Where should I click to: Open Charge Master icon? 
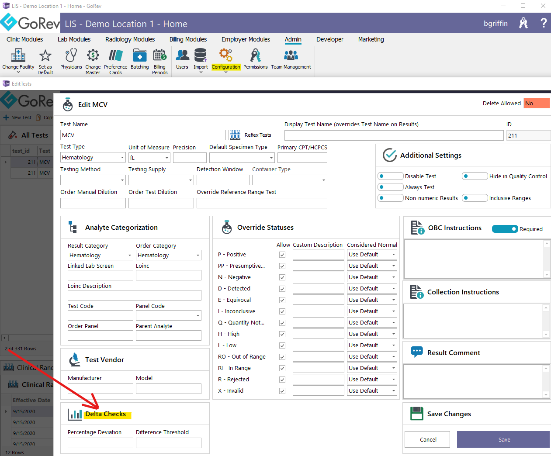[93, 55]
